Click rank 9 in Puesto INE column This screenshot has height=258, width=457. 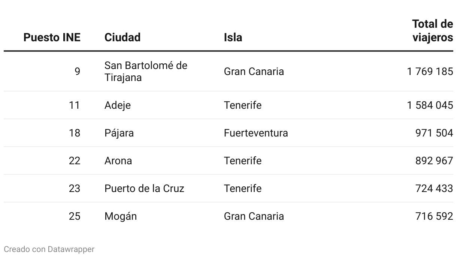(77, 72)
